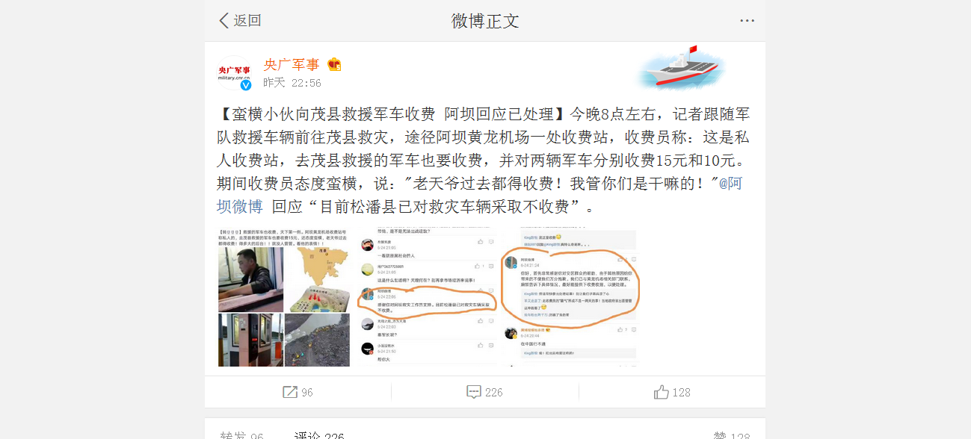This screenshot has height=439, width=971.
Task: Open the first image with toll collector photos
Action: [x=284, y=299]
